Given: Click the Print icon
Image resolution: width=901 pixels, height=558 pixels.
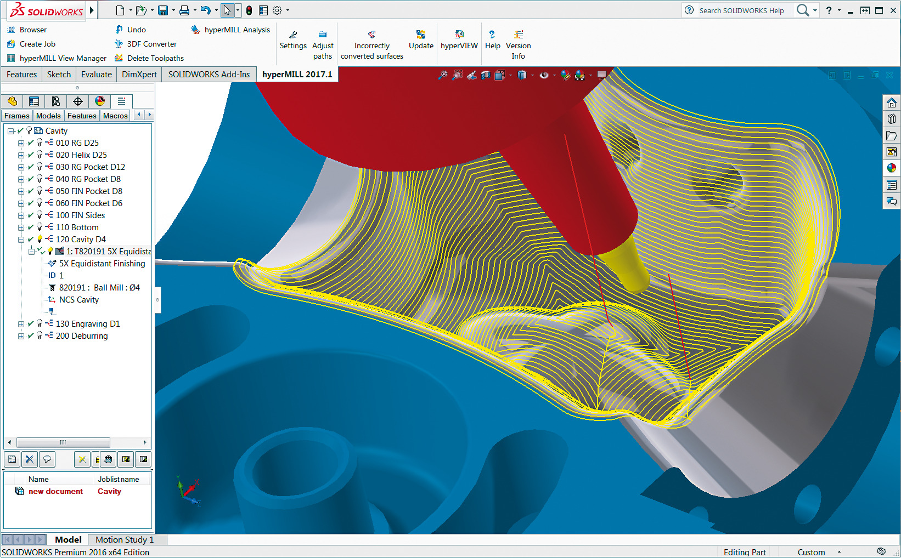Looking at the screenshot, I should click(x=184, y=10).
